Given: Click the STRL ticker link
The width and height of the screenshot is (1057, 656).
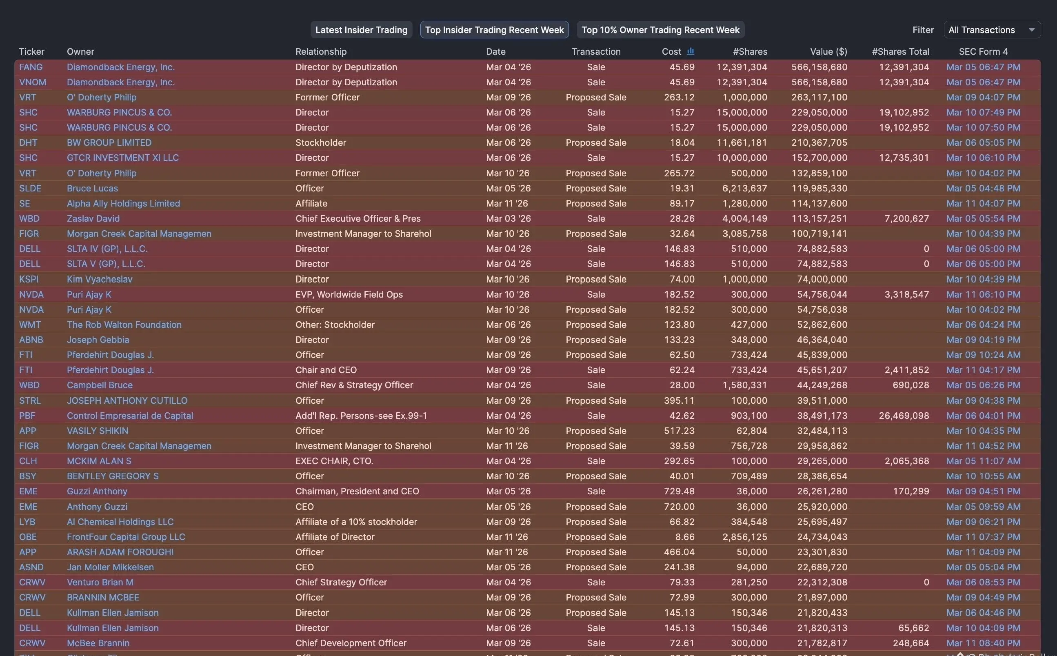Looking at the screenshot, I should [x=30, y=401].
